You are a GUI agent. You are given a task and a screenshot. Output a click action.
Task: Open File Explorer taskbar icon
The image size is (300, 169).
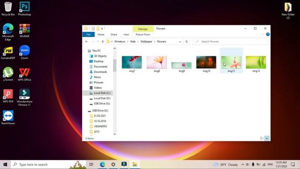coord(135,164)
